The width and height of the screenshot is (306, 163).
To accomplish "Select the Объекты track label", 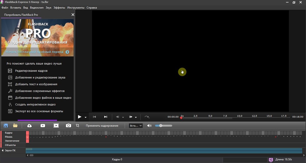I will (10, 145).
